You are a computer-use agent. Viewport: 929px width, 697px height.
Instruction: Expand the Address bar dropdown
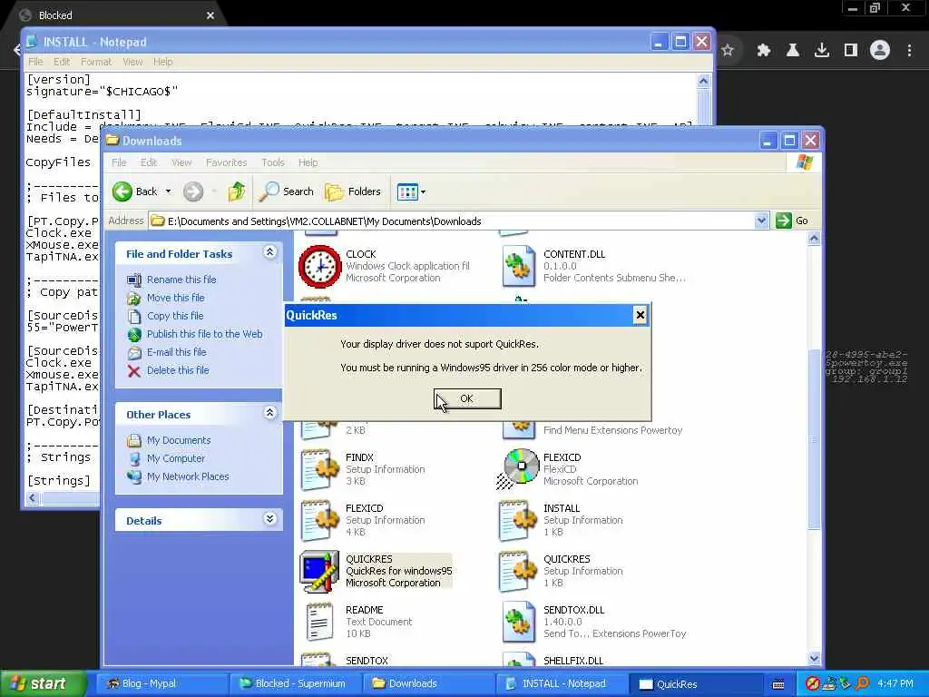(x=761, y=221)
